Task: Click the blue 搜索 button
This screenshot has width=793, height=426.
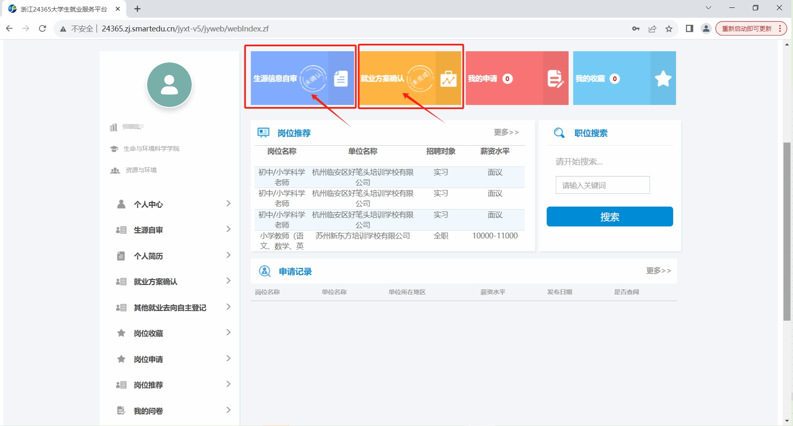Action: tap(609, 217)
